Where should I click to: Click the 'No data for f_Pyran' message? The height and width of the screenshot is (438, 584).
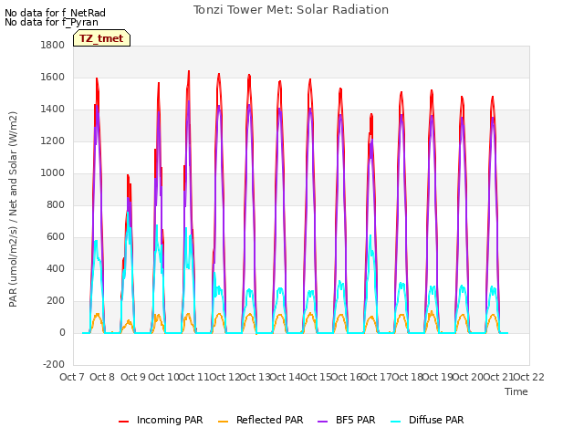[x=51, y=22]
